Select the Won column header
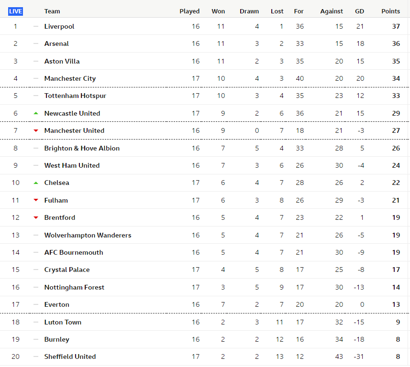The width and height of the screenshot is (410, 367). click(218, 11)
